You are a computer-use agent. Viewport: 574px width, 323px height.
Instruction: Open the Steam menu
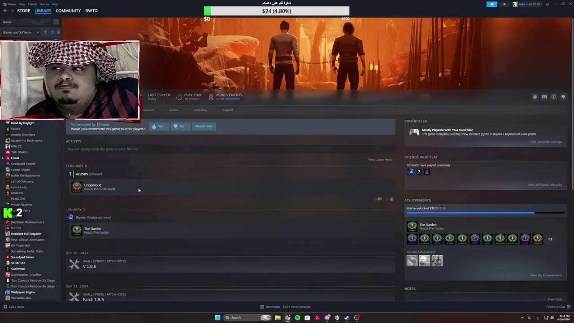(x=12, y=4)
